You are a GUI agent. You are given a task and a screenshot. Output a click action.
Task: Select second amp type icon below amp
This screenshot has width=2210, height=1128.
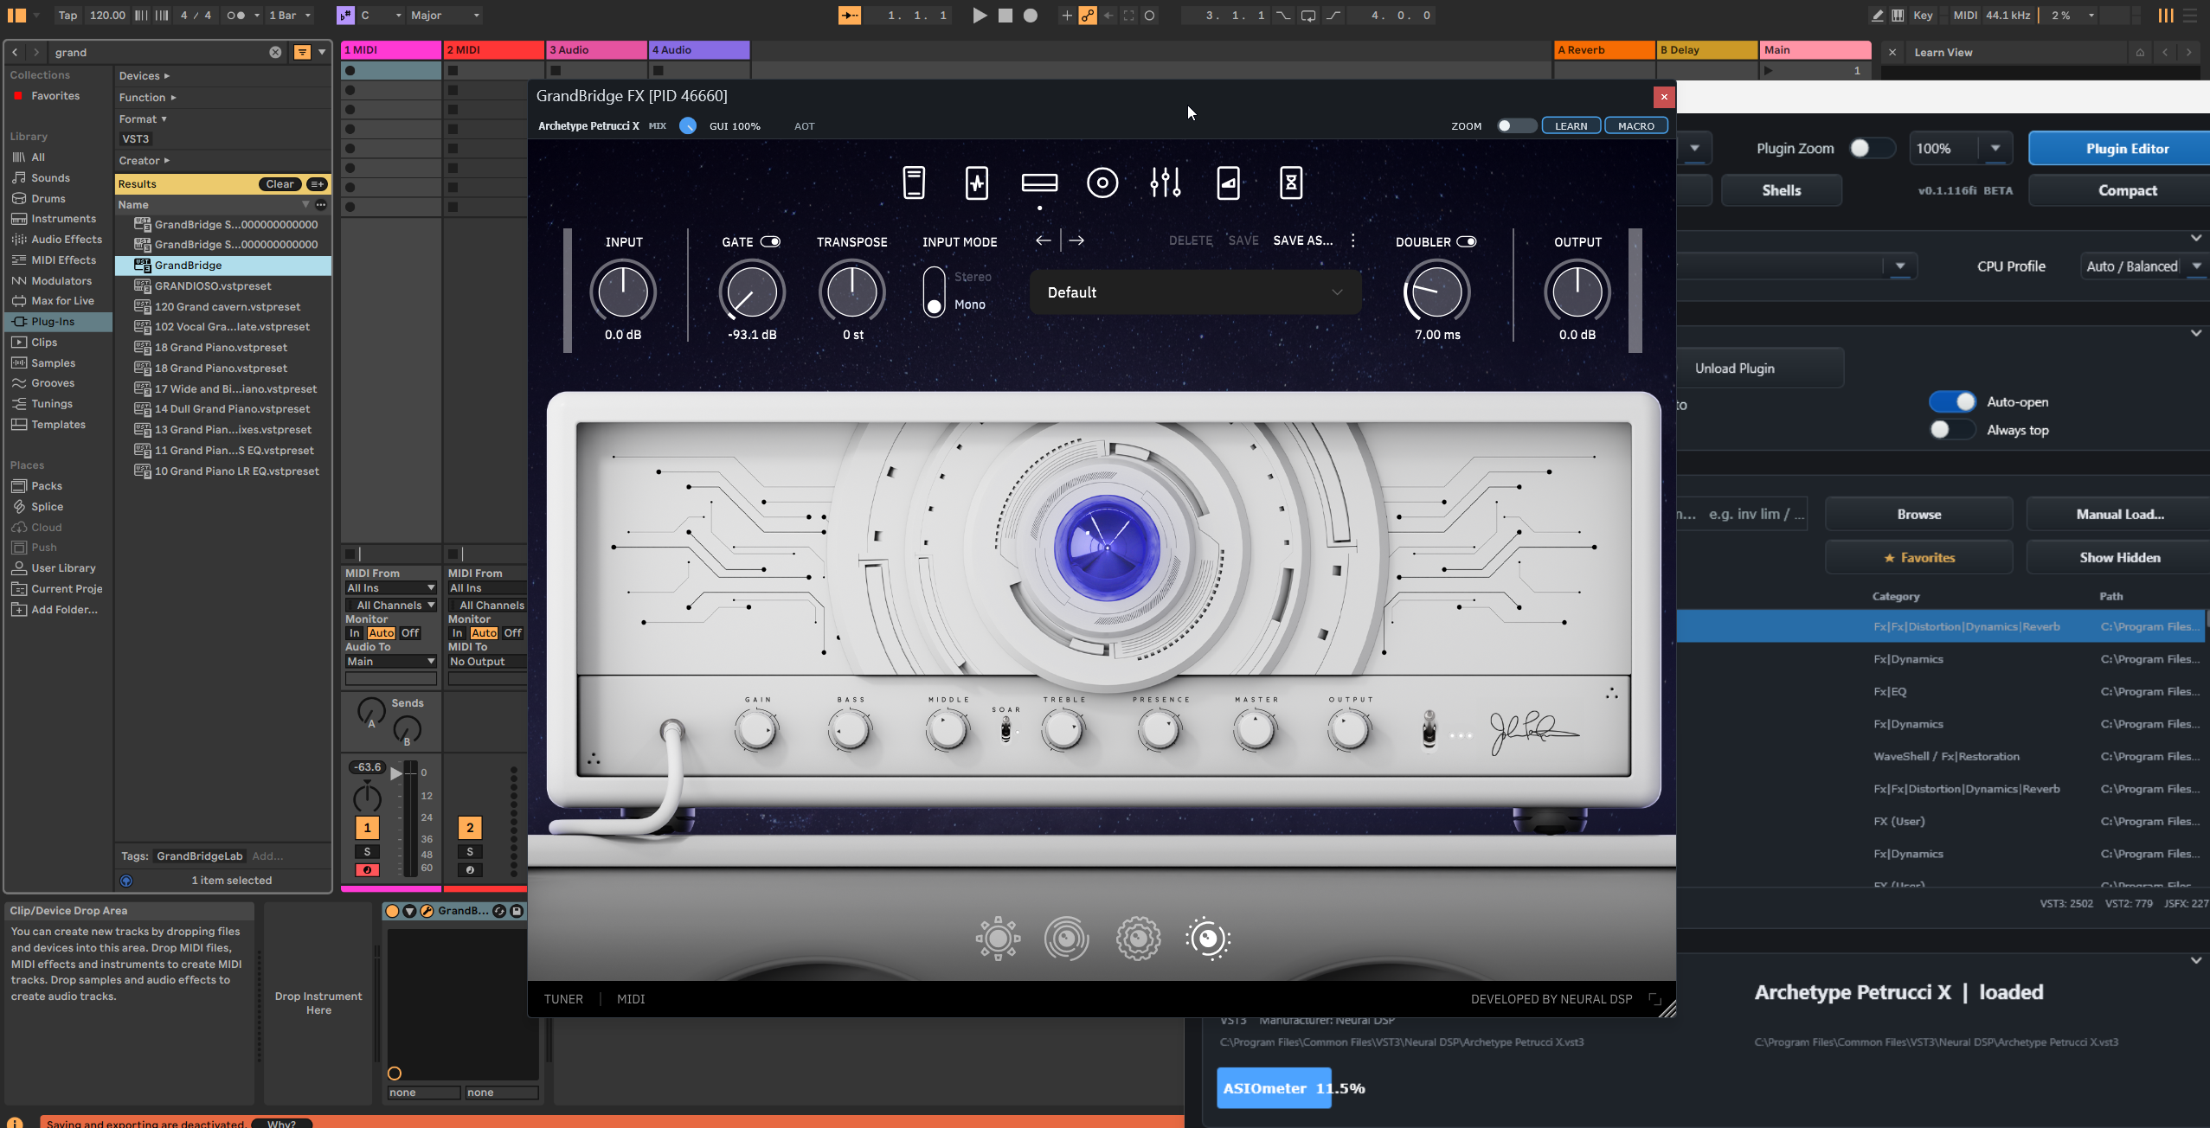(1066, 938)
